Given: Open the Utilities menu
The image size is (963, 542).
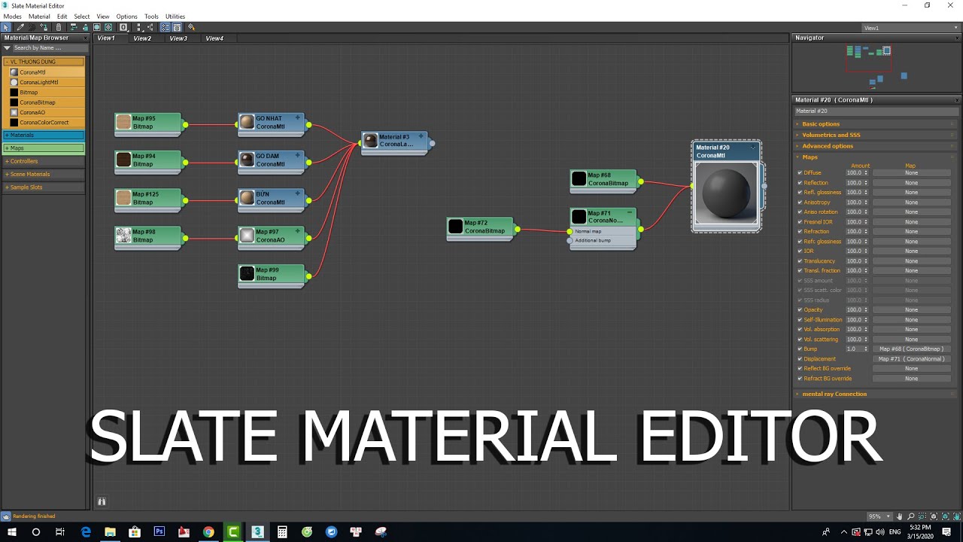Looking at the screenshot, I should tap(175, 16).
